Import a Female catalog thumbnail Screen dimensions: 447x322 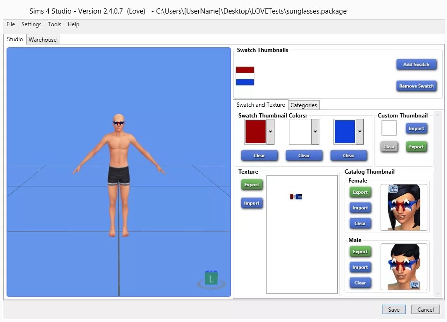(360, 208)
